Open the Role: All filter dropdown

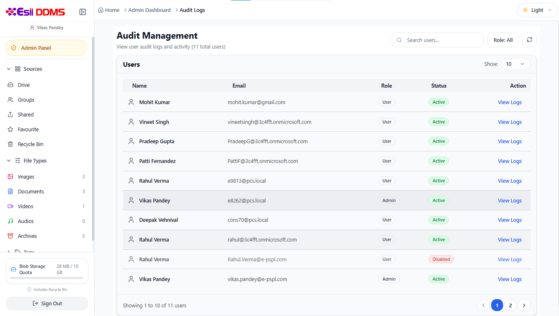point(503,40)
